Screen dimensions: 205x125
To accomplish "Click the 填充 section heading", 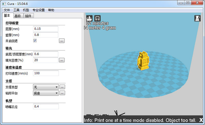I will tap(9, 48).
